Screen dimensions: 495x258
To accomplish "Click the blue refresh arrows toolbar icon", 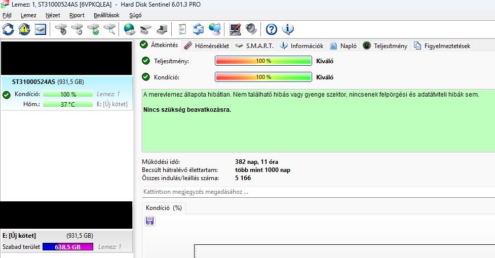I will (x=8, y=29).
